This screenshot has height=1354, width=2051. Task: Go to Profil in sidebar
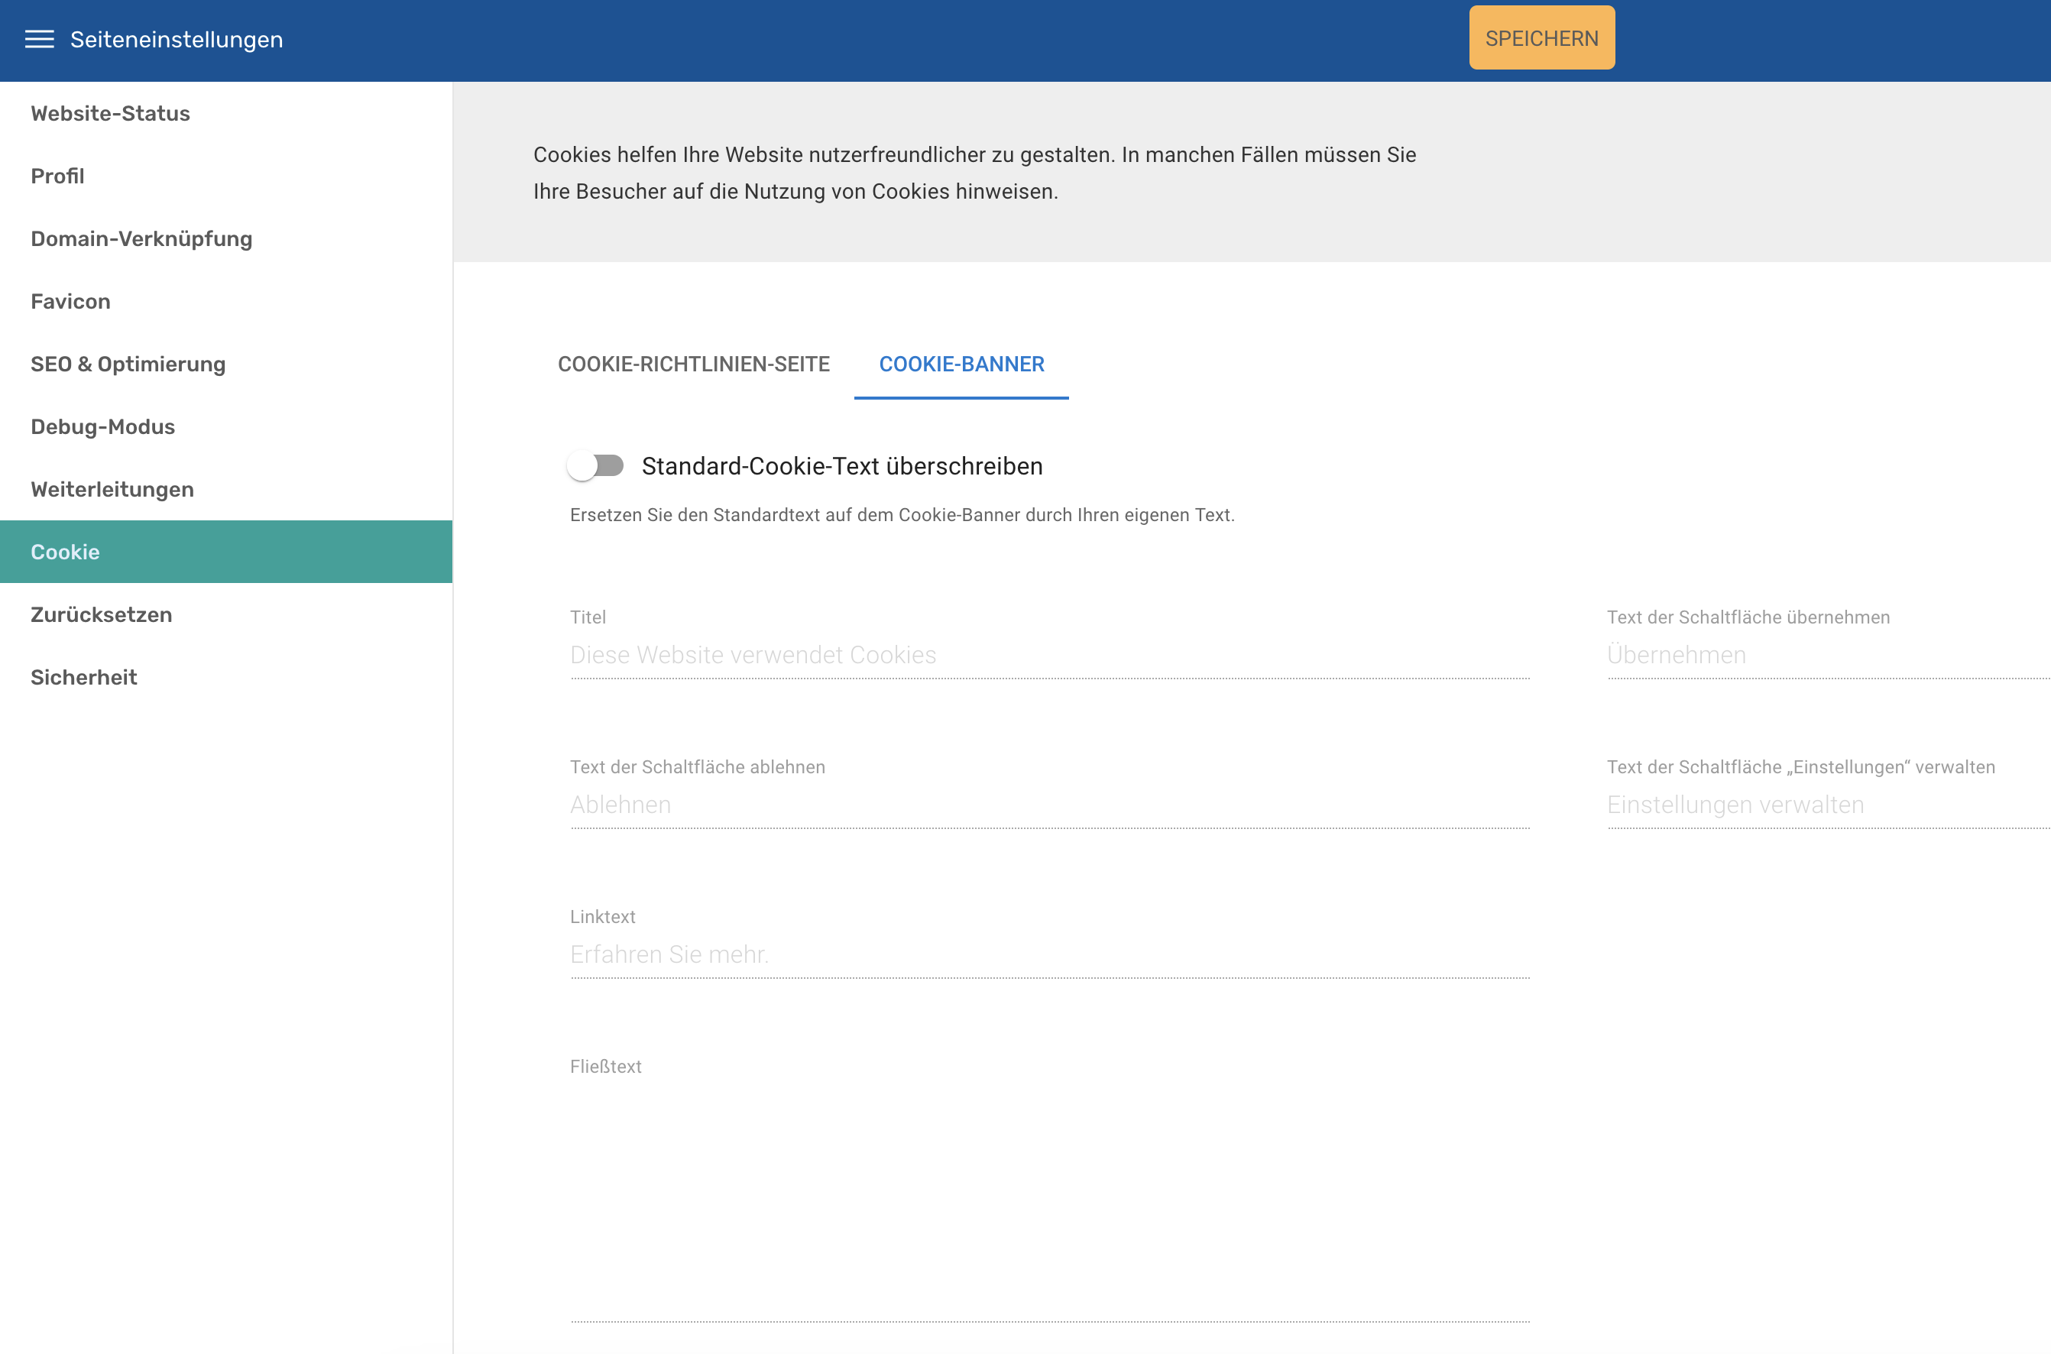[226, 177]
